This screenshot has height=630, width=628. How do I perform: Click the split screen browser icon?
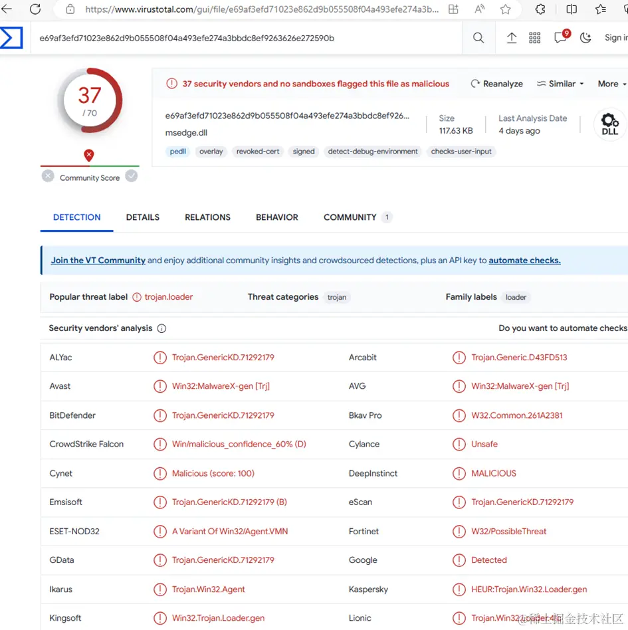tap(572, 9)
